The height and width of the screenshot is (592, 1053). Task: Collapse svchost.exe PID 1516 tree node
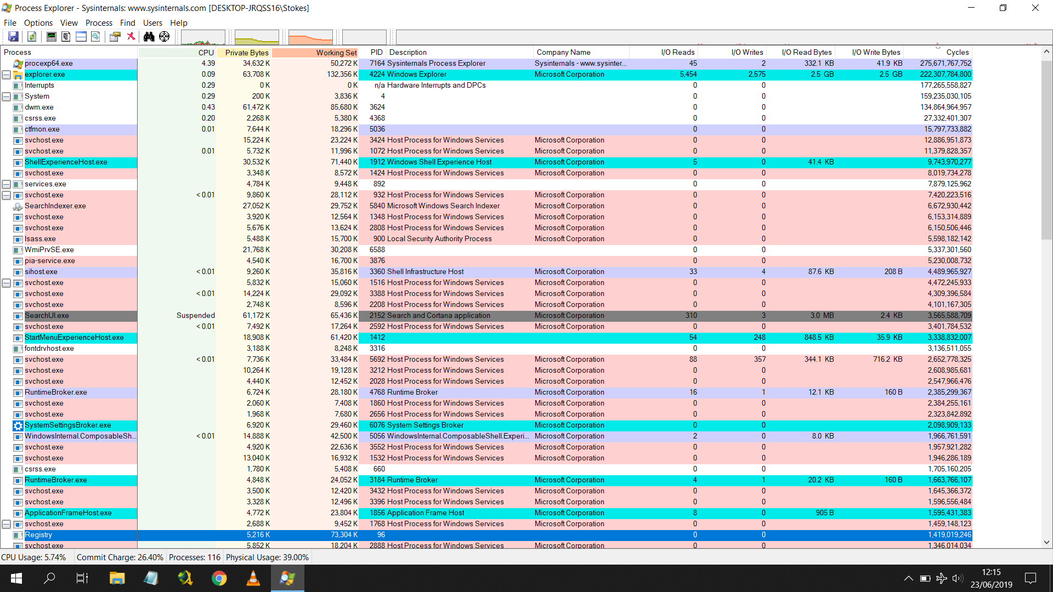point(7,283)
